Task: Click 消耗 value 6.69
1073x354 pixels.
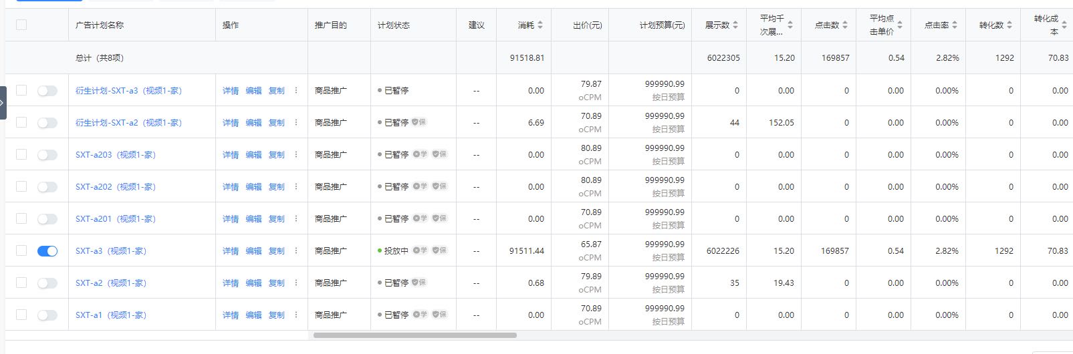Action: click(535, 122)
